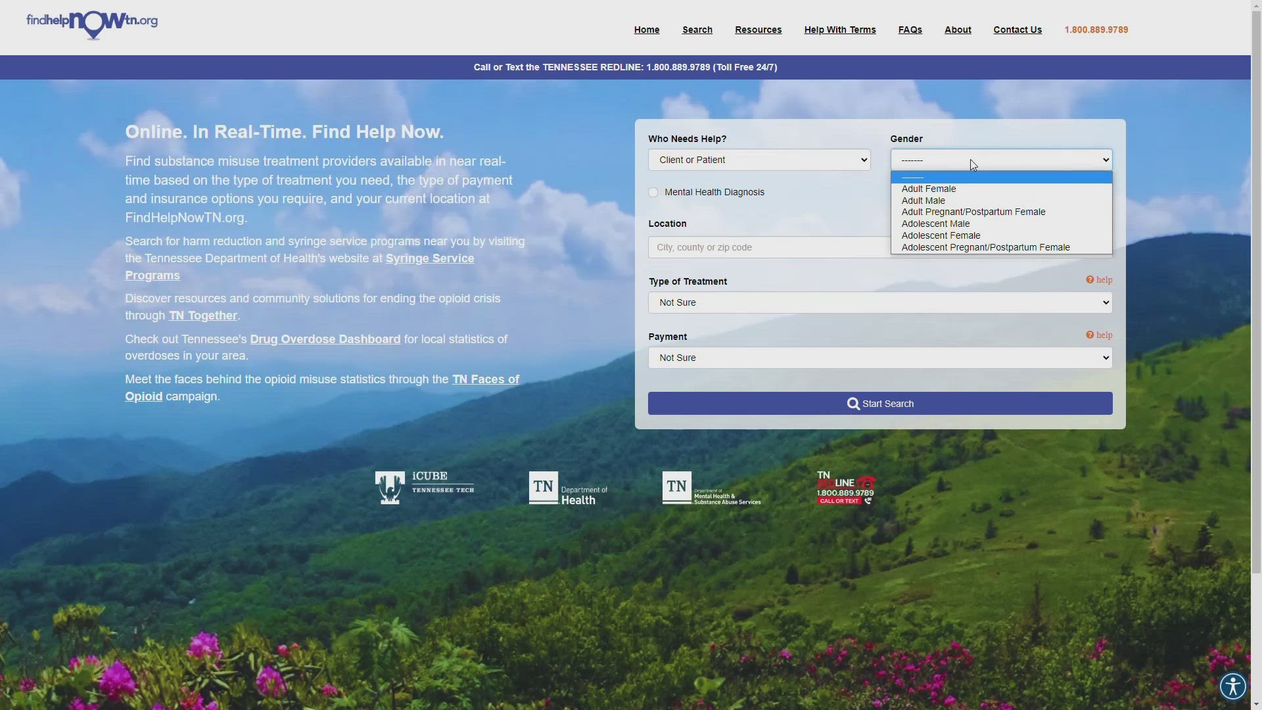The image size is (1262, 710).
Task: Open the Type of Treatment dropdown
Action: click(880, 302)
